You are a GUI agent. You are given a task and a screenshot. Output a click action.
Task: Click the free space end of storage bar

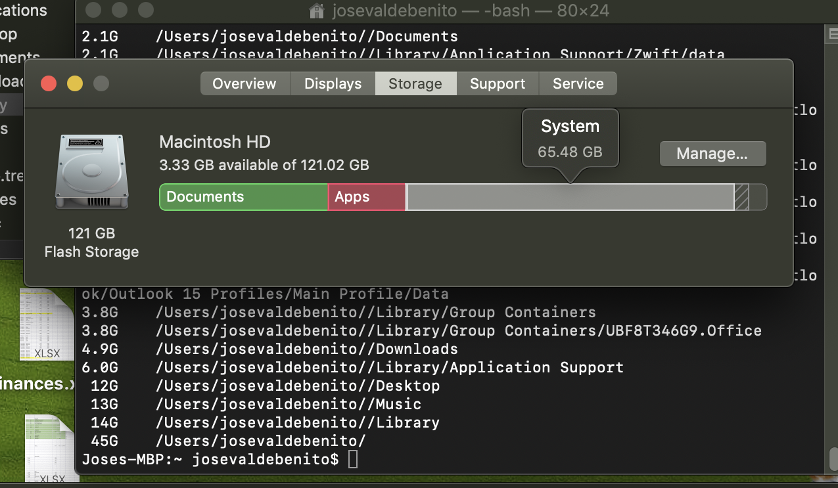[758, 197]
